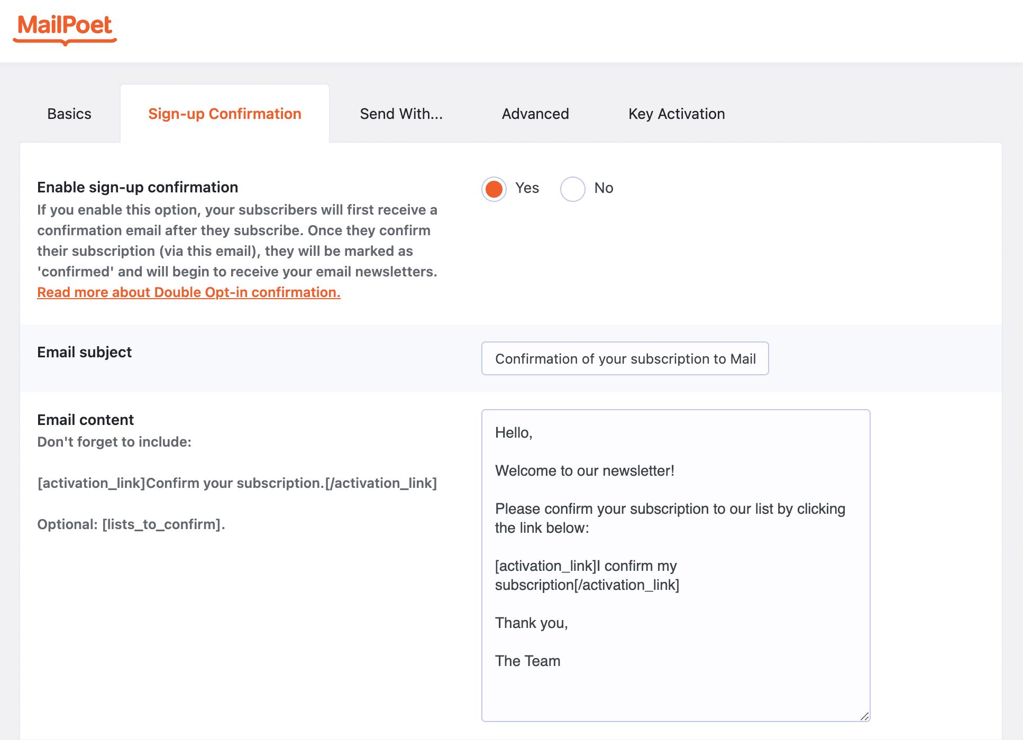Open the Basics tab
The width and height of the screenshot is (1023, 740).
(x=69, y=114)
